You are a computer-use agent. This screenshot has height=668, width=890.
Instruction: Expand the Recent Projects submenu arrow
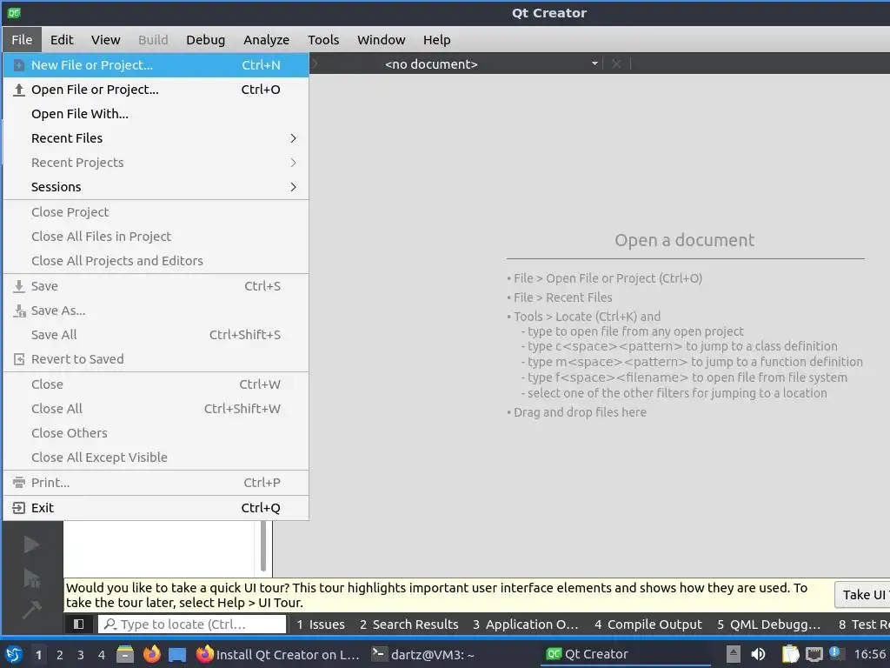(x=293, y=163)
